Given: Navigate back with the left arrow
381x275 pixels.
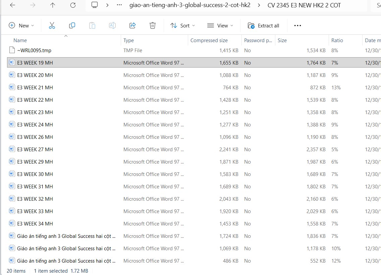Looking at the screenshot, I should [12, 5].
